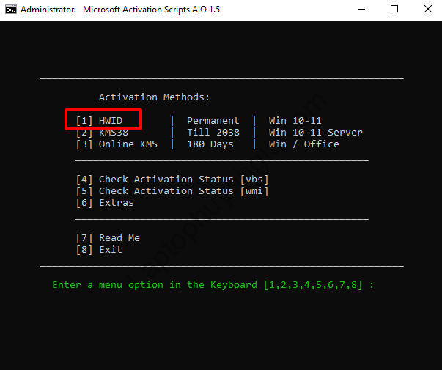Click the green 'Enter a menu option' prompt
Screen dimensions: 442x370
point(213,285)
